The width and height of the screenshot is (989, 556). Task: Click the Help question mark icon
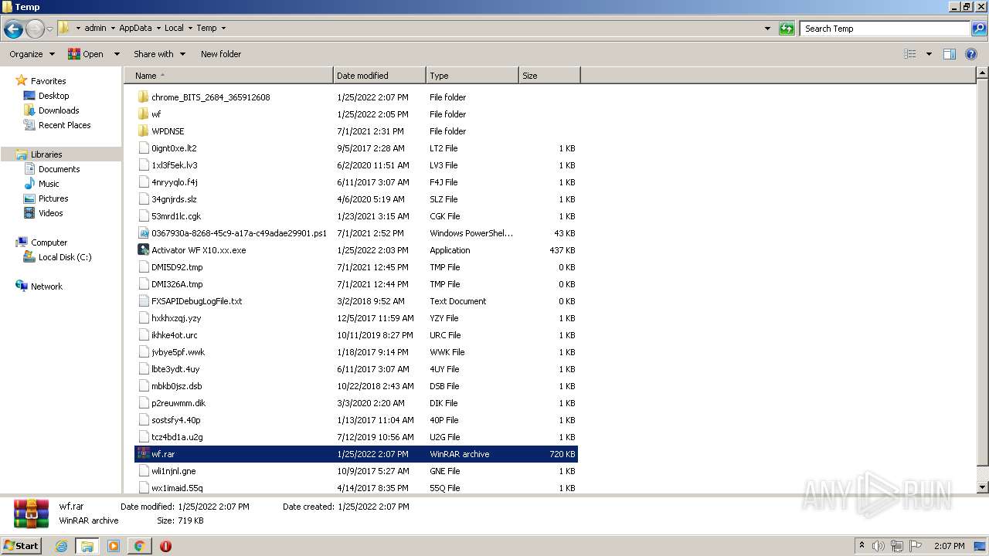[x=971, y=54]
